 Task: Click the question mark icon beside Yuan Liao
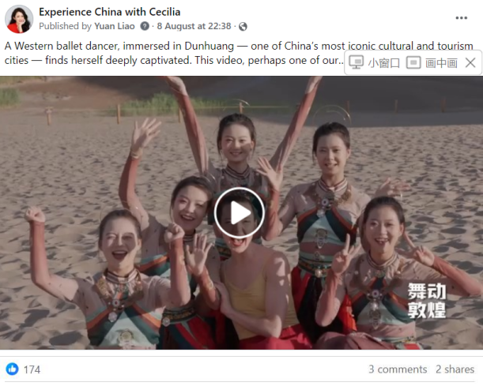(x=145, y=26)
